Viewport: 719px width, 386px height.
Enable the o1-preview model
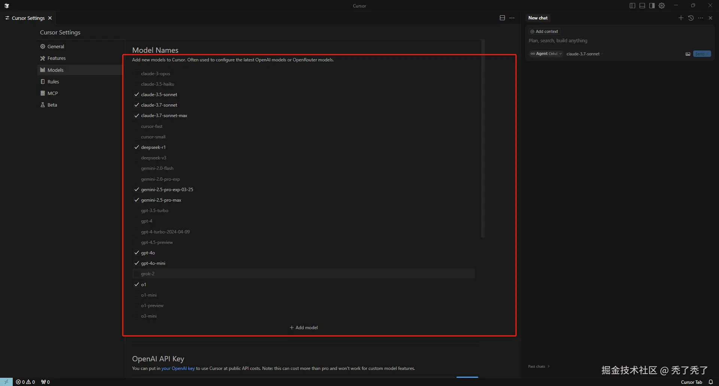pos(137,306)
